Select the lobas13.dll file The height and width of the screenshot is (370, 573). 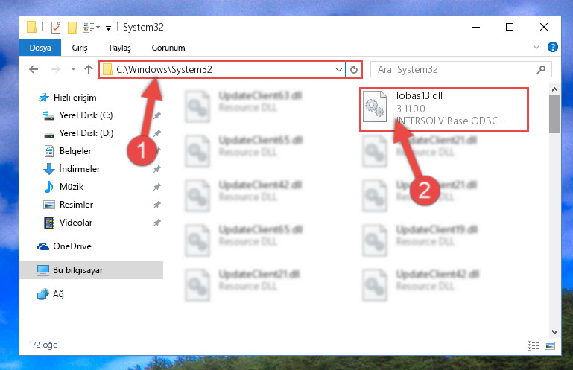click(444, 109)
